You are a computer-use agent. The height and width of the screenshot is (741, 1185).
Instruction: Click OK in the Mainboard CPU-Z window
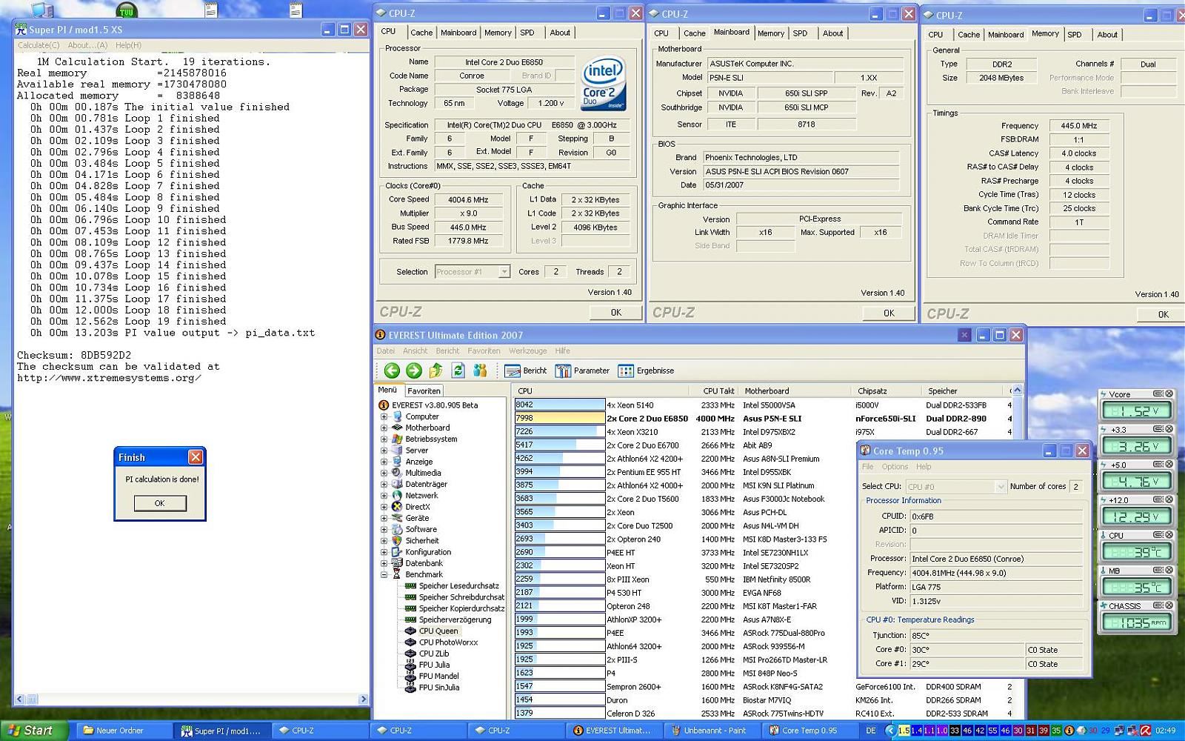point(889,313)
